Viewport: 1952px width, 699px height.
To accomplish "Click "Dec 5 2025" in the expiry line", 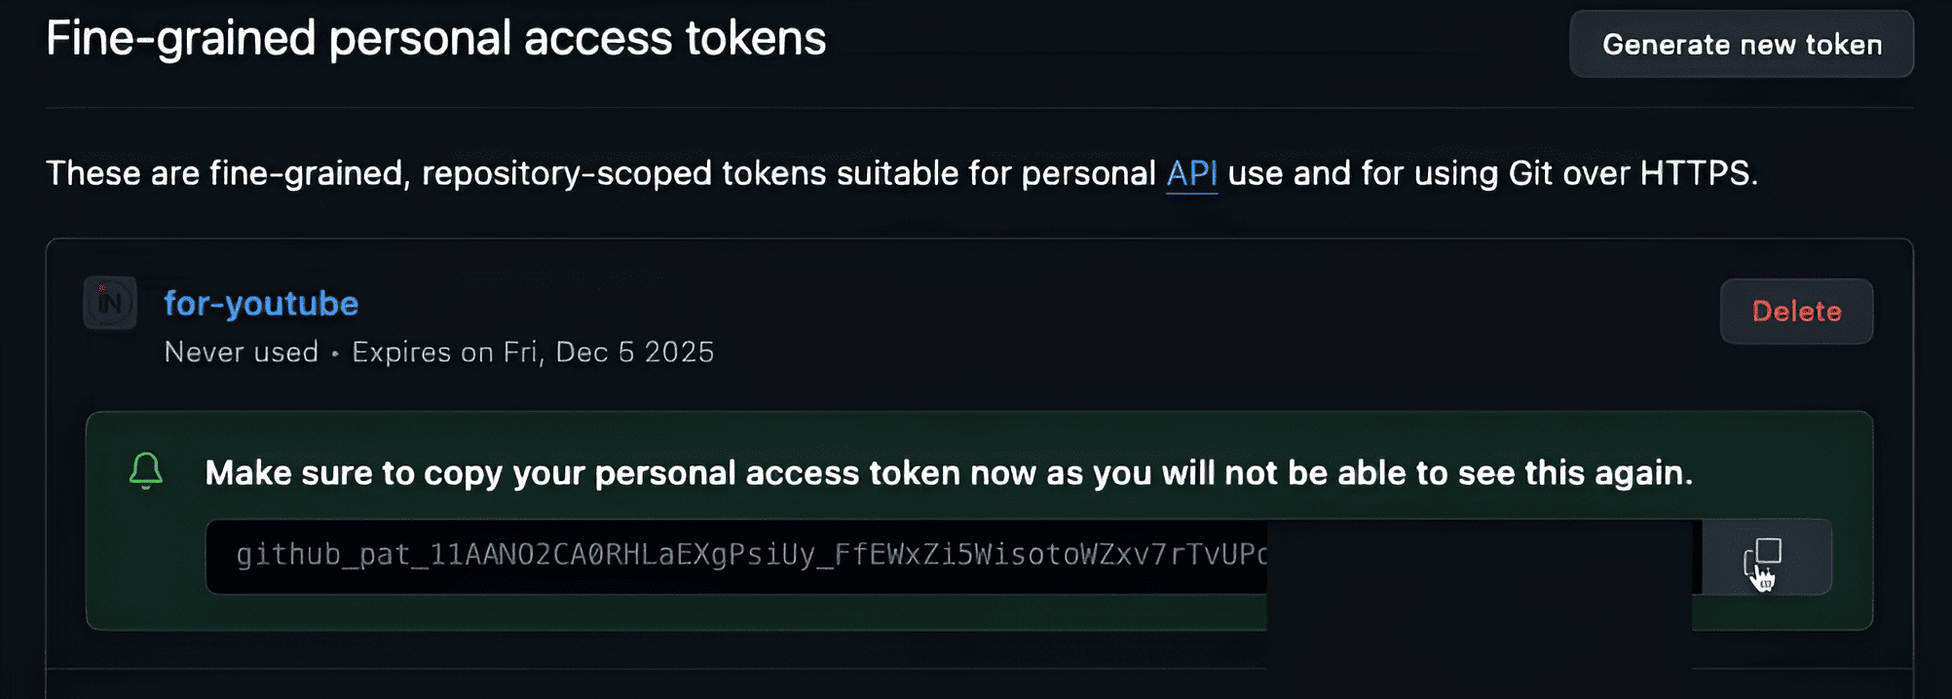I will pyautogui.click(x=634, y=352).
